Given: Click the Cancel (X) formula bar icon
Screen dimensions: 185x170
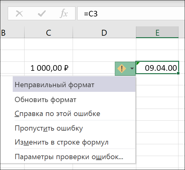Looking at the screenshot, I should [19, 14].
